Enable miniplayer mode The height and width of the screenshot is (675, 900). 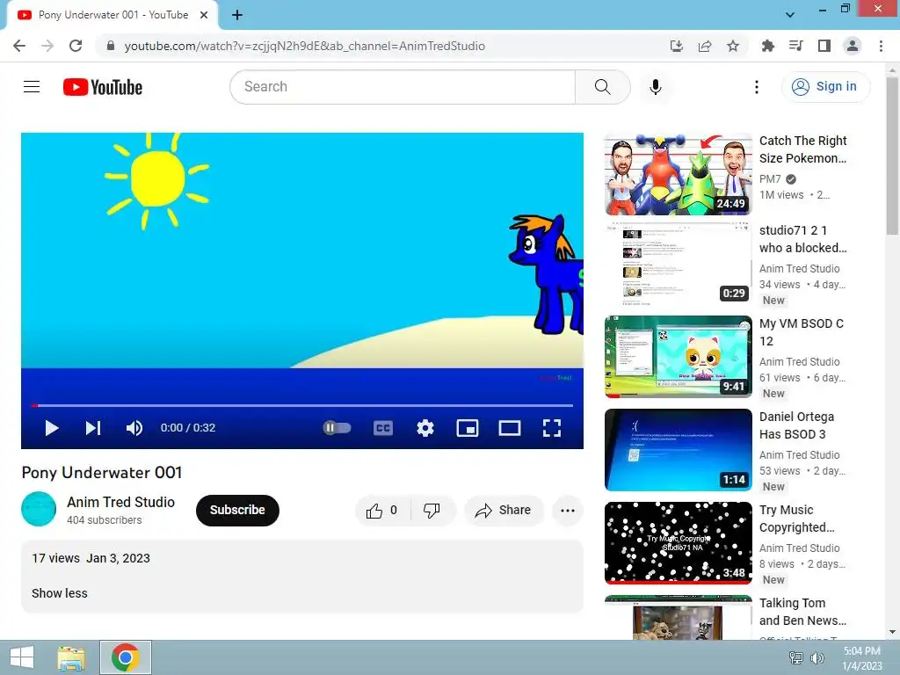(468, 428)
